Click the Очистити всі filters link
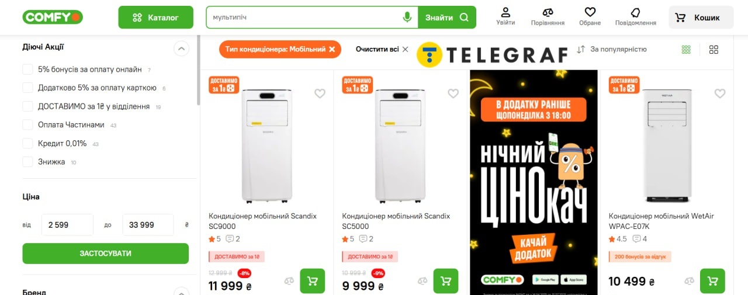This screenshot has height=295, width=748. [x=382, y=50]
